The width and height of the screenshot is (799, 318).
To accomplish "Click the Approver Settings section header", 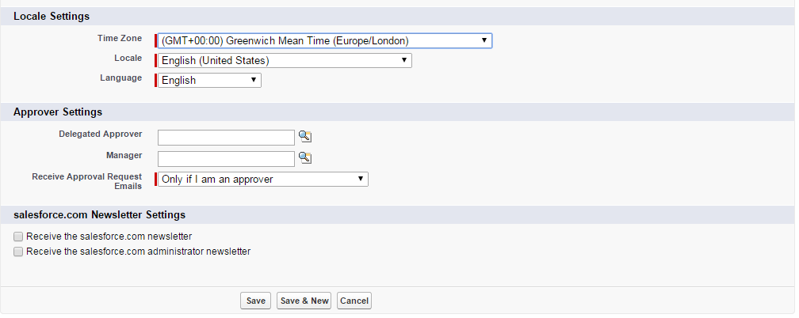I will [58, 112].
